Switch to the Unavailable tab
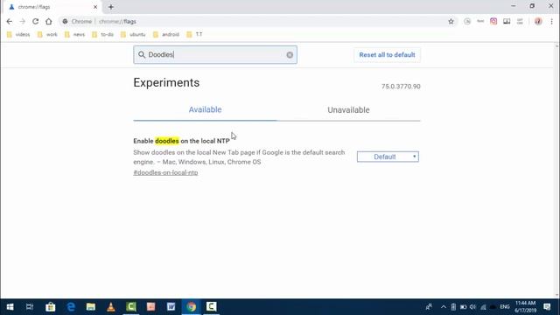This screenshot has height=315, width=560. tap(348, 110)
